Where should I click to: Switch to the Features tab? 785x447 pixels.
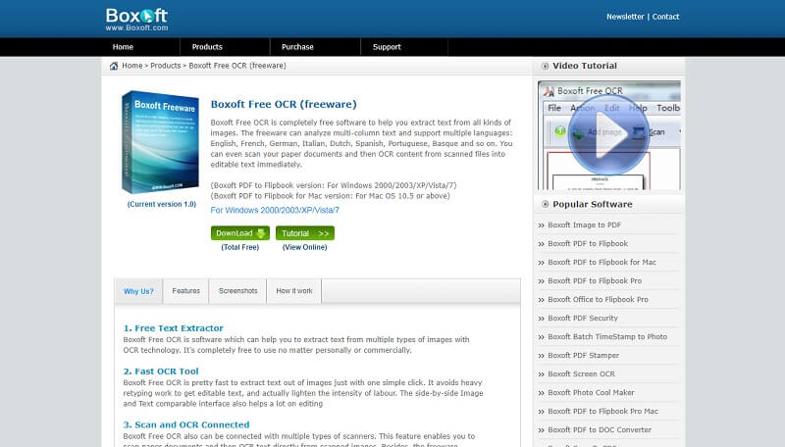click(185, 291)
